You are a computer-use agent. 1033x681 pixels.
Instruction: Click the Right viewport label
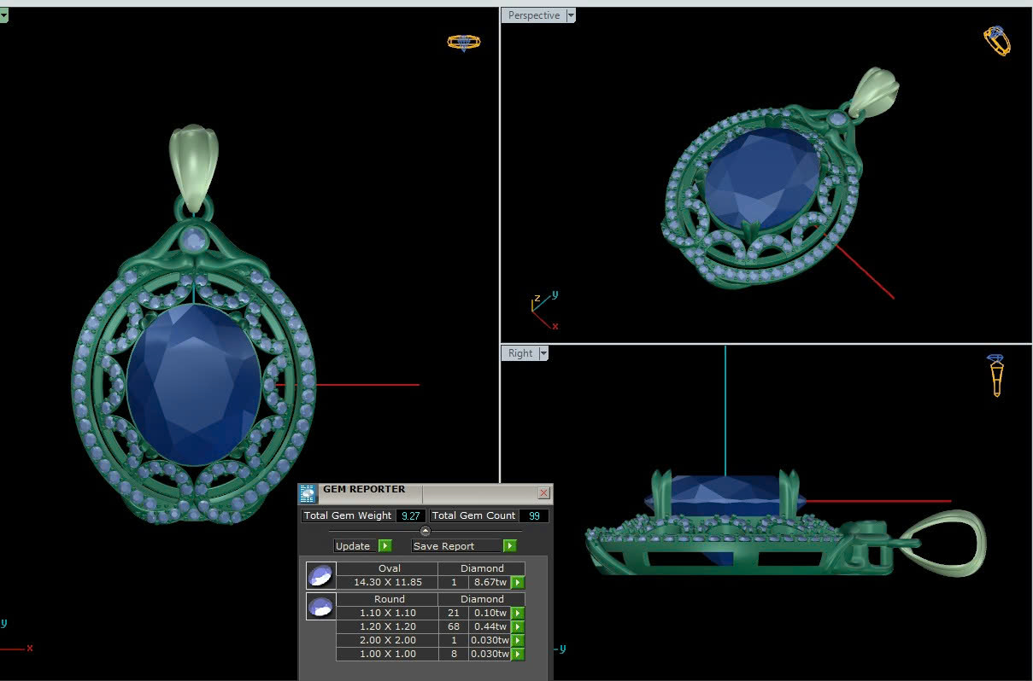coord(520,353)
